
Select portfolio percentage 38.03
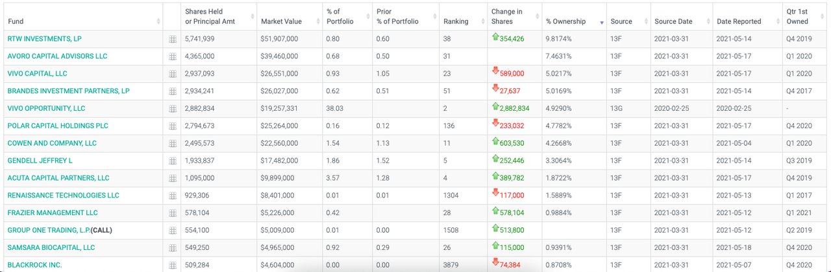pos(335,109)
